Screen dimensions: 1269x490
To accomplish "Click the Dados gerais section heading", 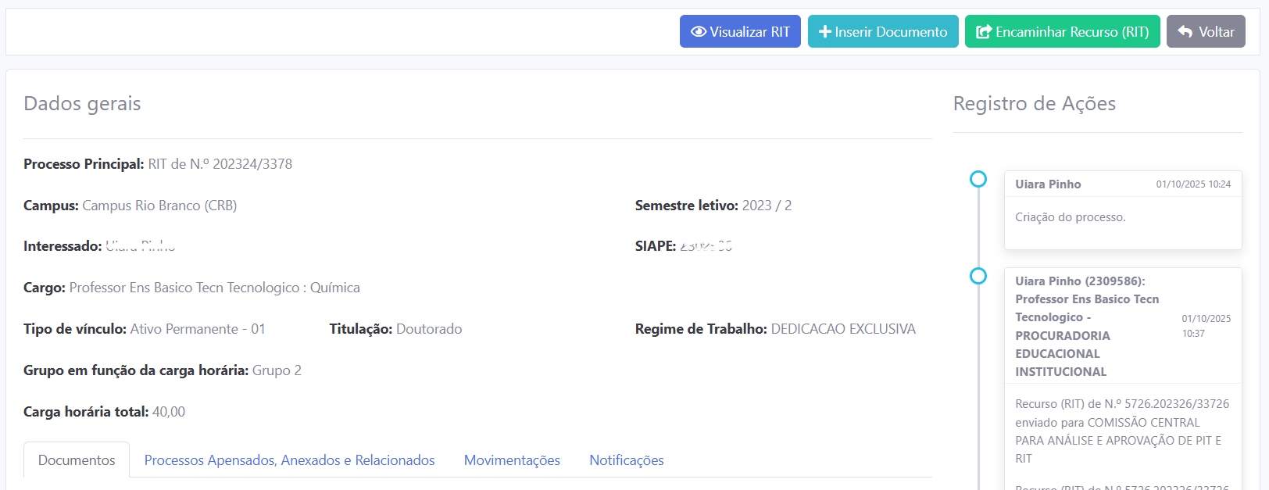I will (82, 104).
